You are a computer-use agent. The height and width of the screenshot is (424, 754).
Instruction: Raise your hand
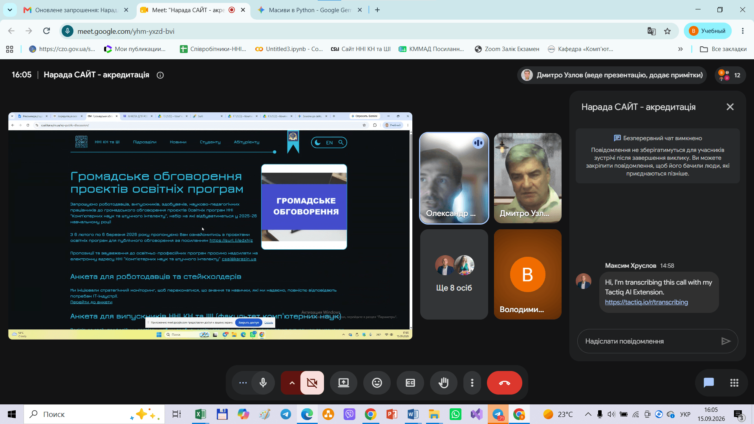444,383
